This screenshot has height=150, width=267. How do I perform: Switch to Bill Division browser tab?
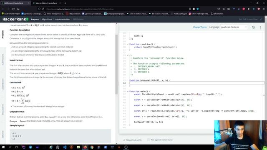coord(15,3)
